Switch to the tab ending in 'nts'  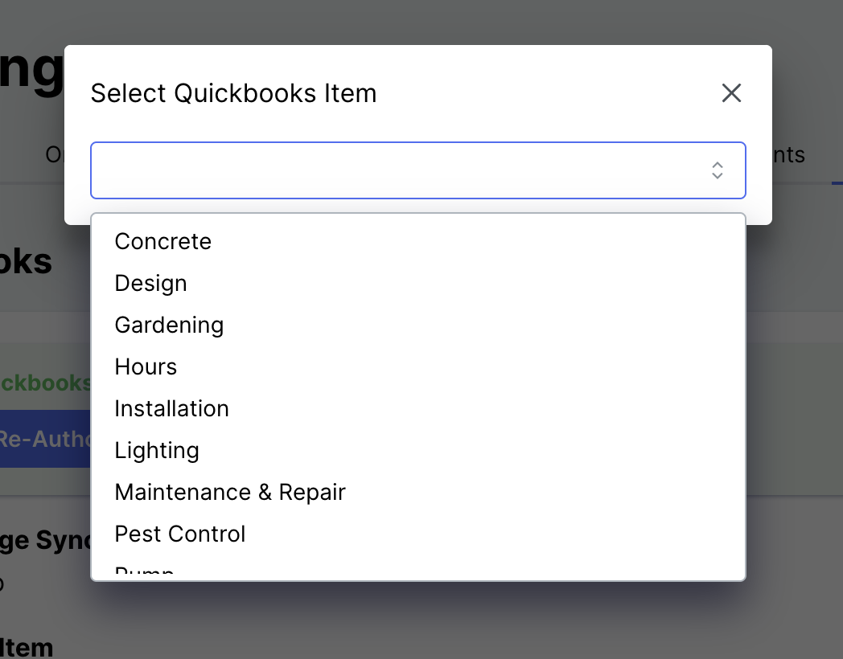790,154
